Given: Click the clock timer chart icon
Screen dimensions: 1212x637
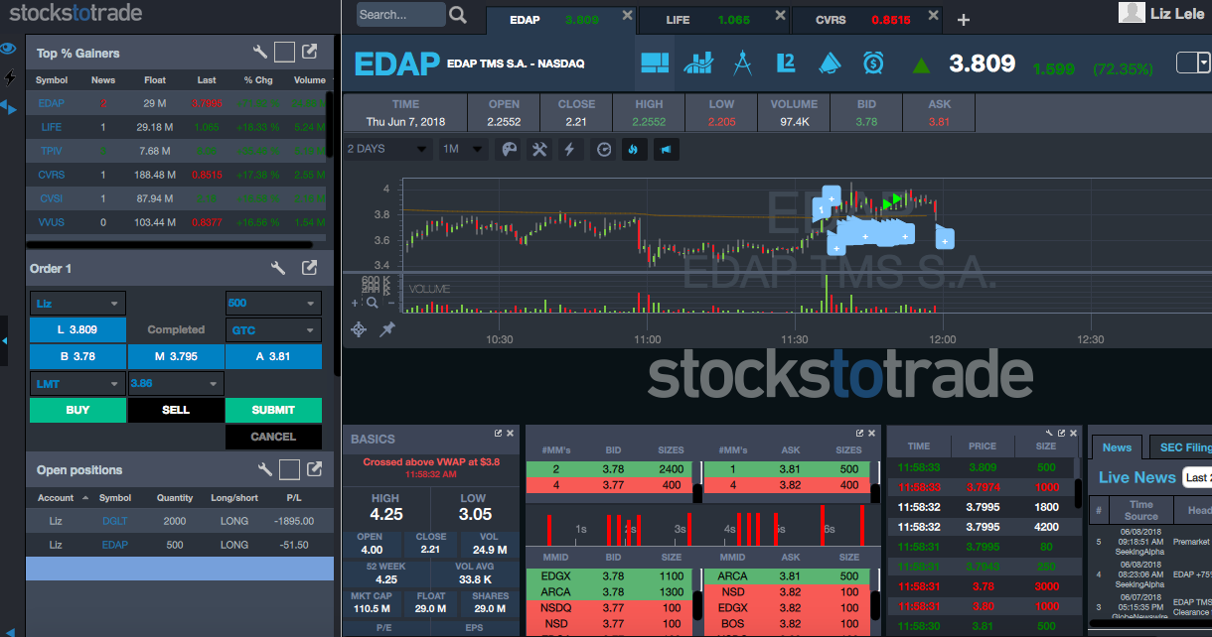Looking at the screenshot, I should [603, 149].
